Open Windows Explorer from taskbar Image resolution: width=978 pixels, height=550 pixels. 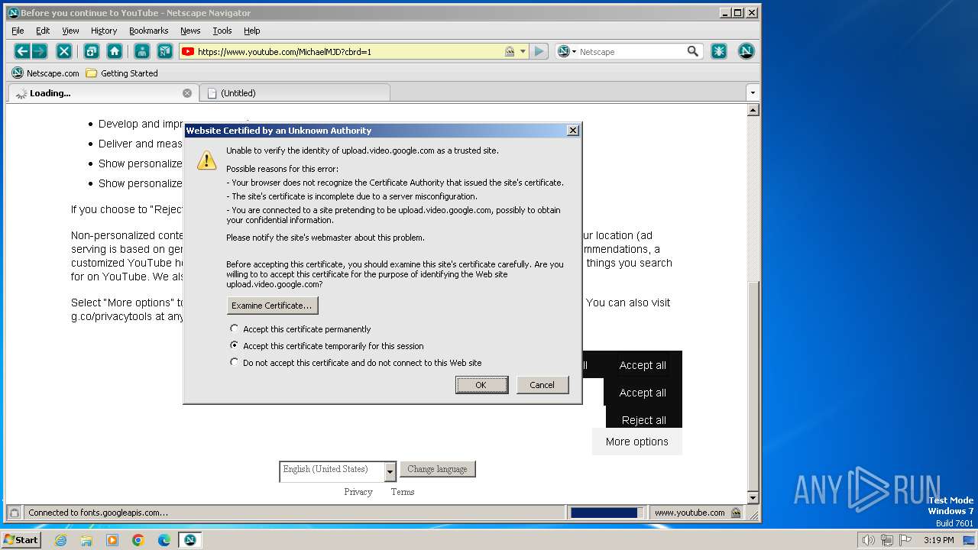click(x=86, y=540)
